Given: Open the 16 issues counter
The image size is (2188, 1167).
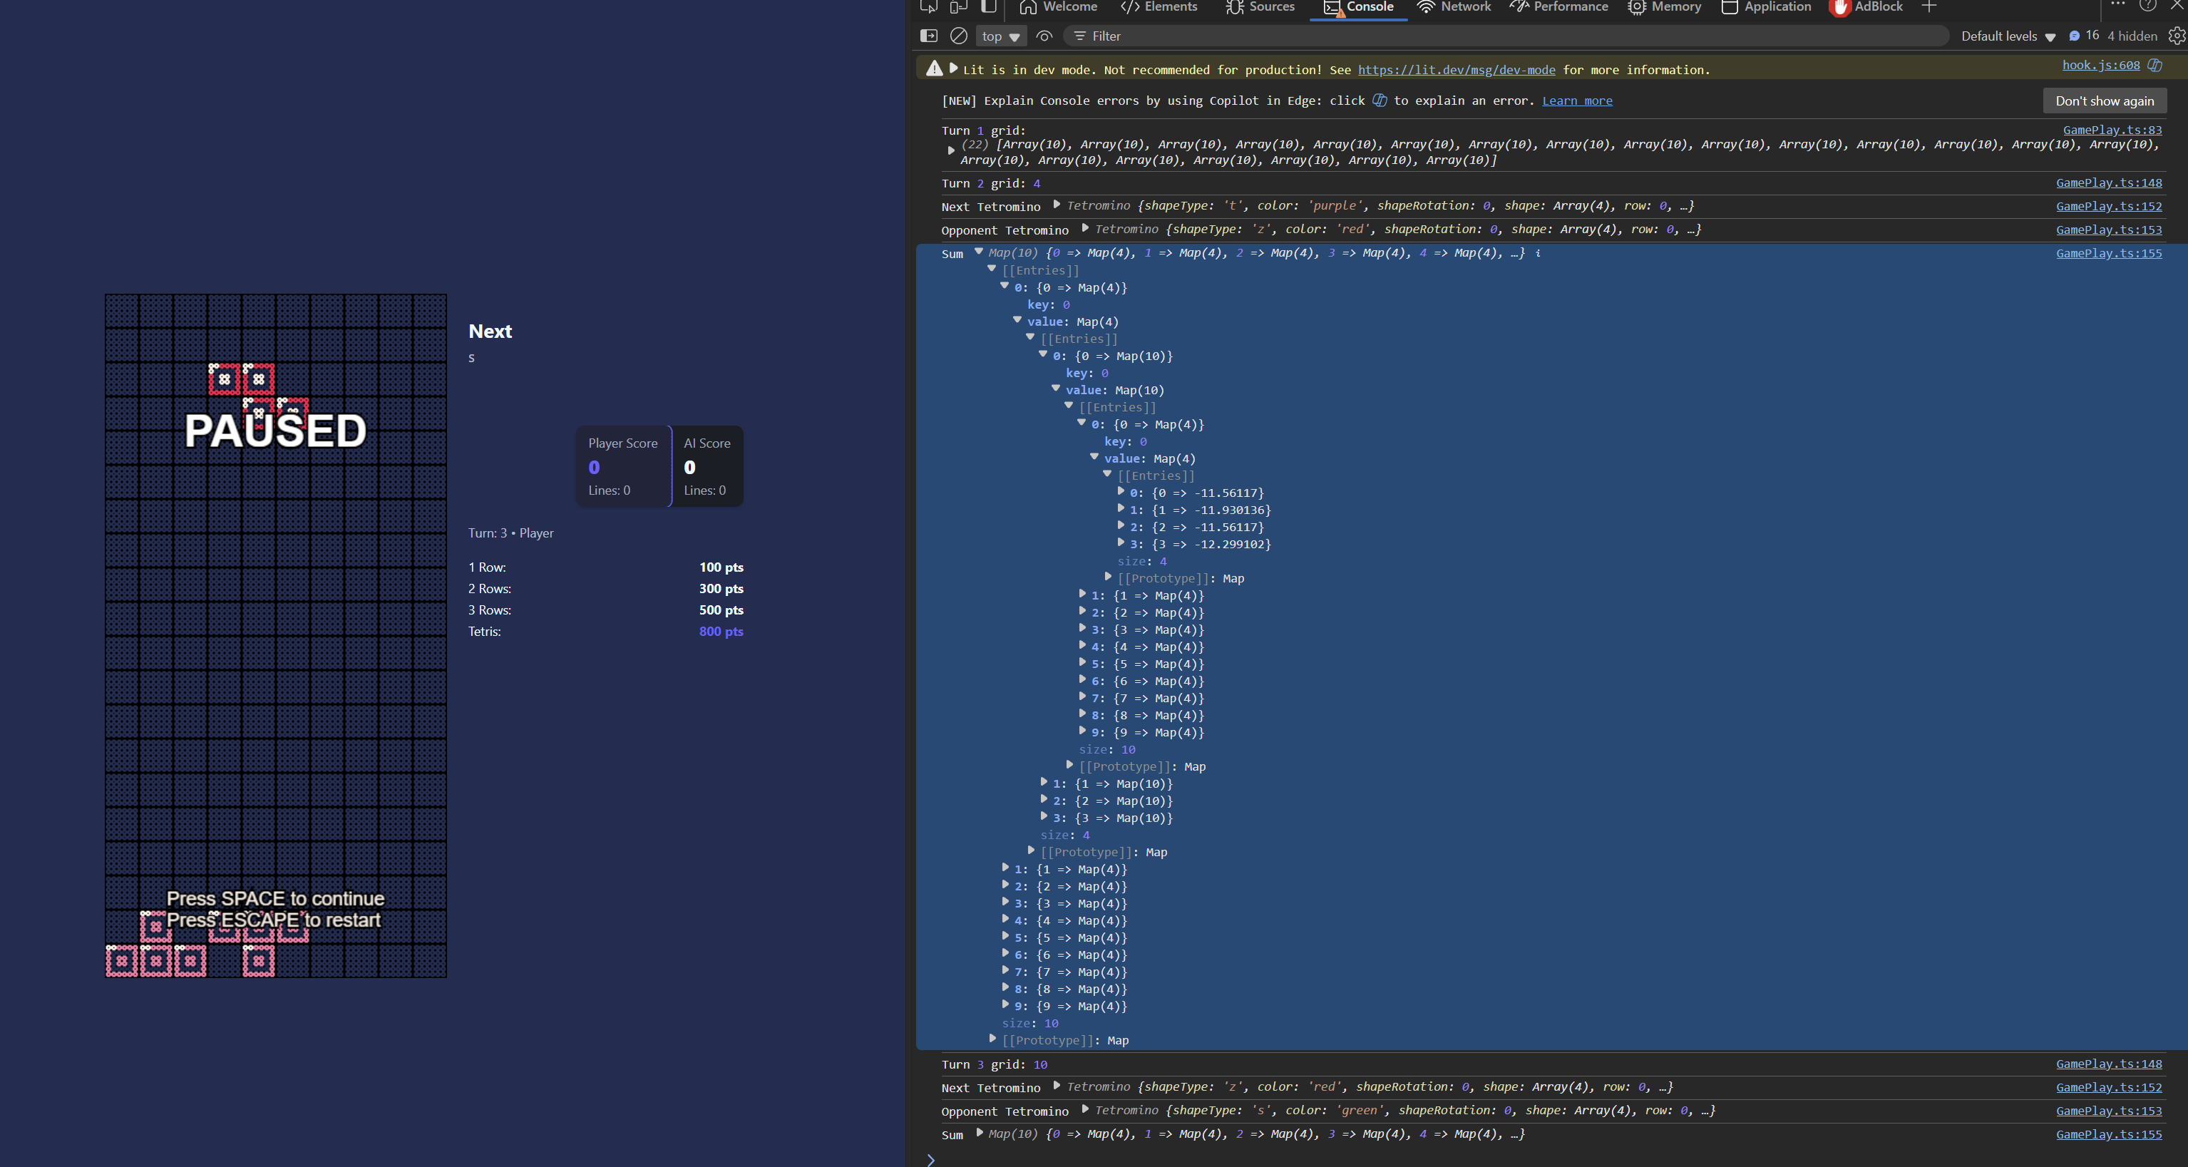Looking at the screenshot, I should [x=2083, y=36].
